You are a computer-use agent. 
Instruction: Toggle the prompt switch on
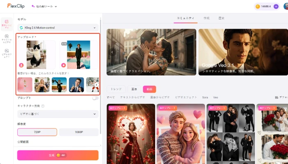coord(95,98)
